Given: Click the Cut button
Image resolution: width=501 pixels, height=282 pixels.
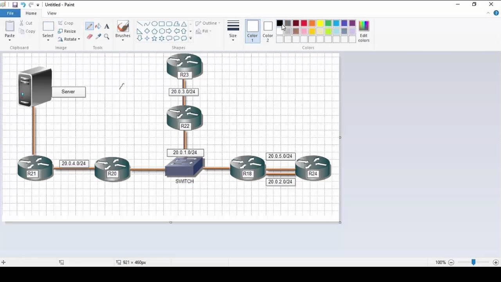Looking at the screenshot, I should [x=26, y=23].
